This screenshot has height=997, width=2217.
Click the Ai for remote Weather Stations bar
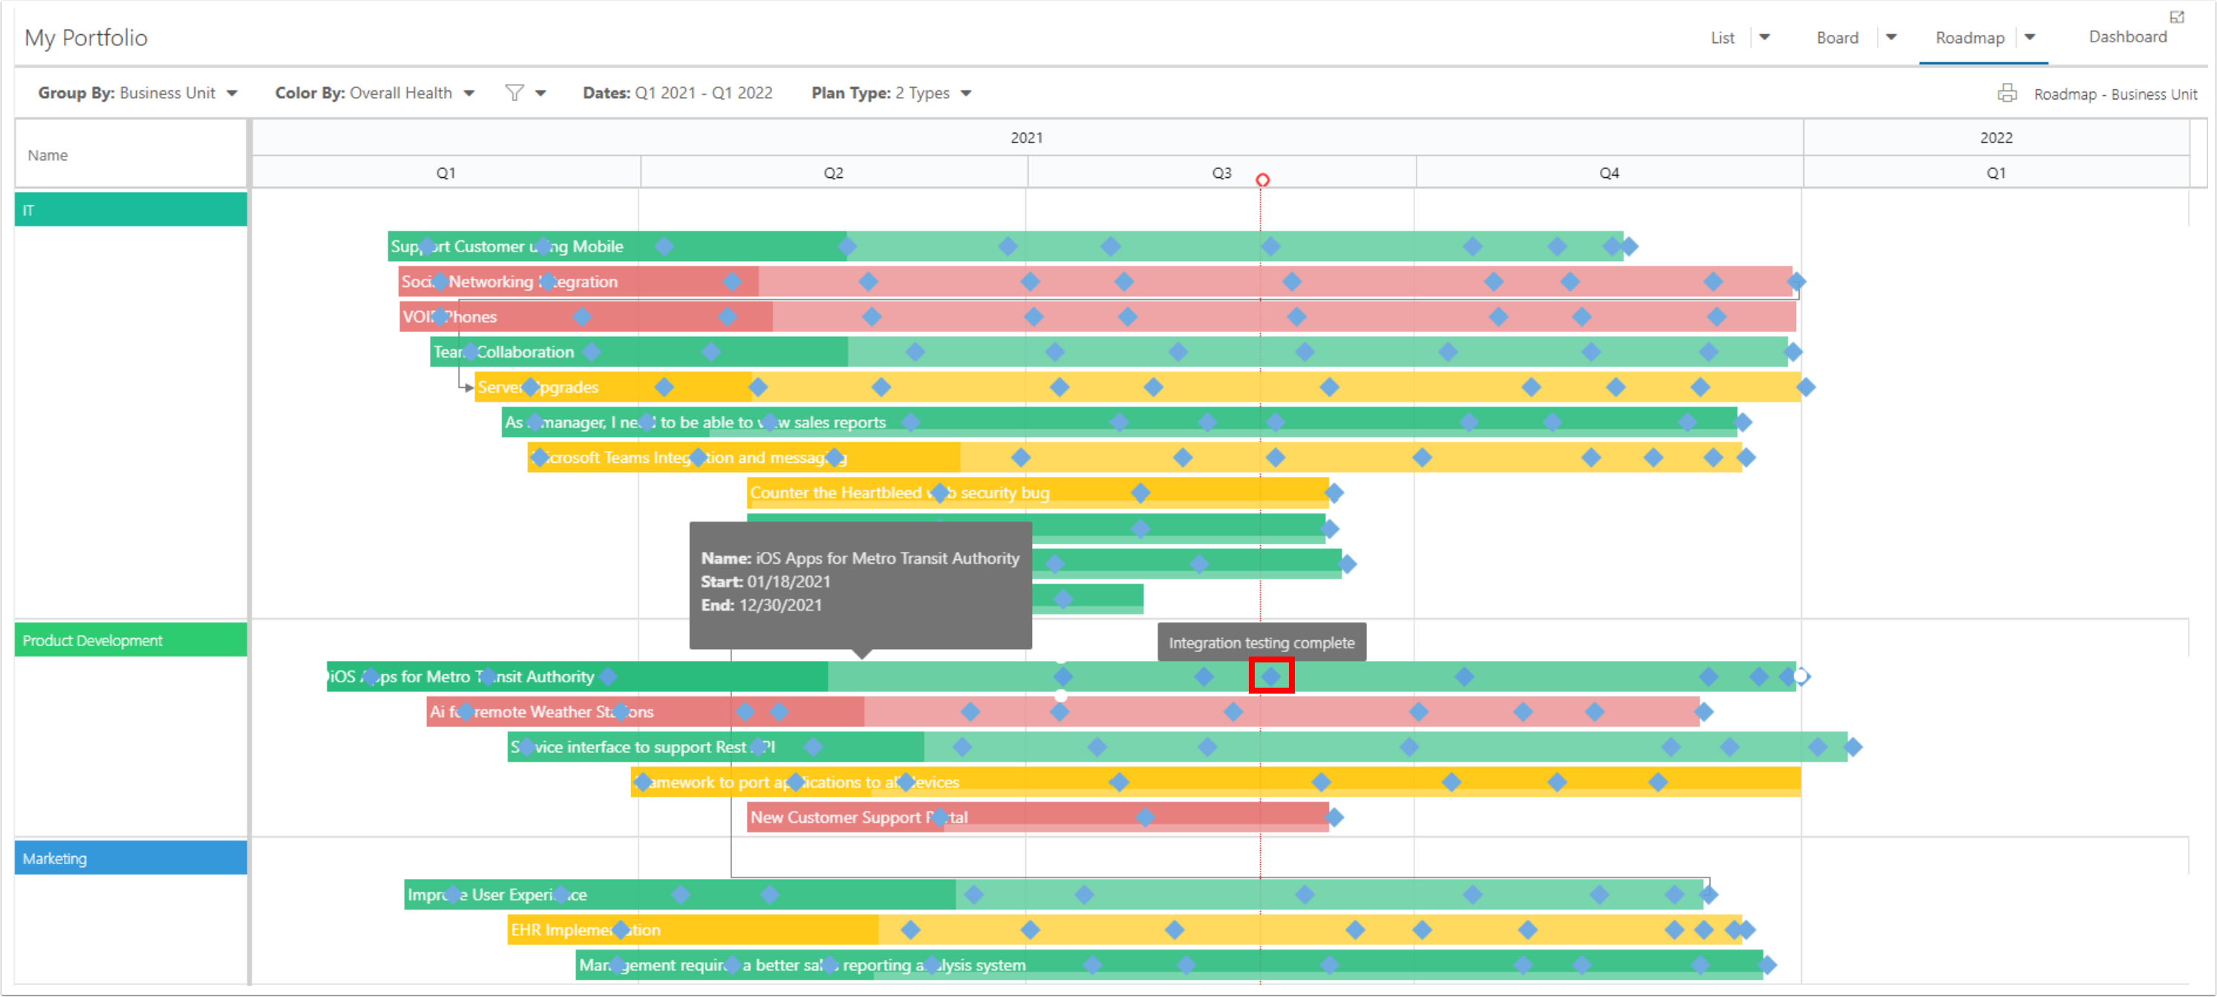(x=1063, y=711)
